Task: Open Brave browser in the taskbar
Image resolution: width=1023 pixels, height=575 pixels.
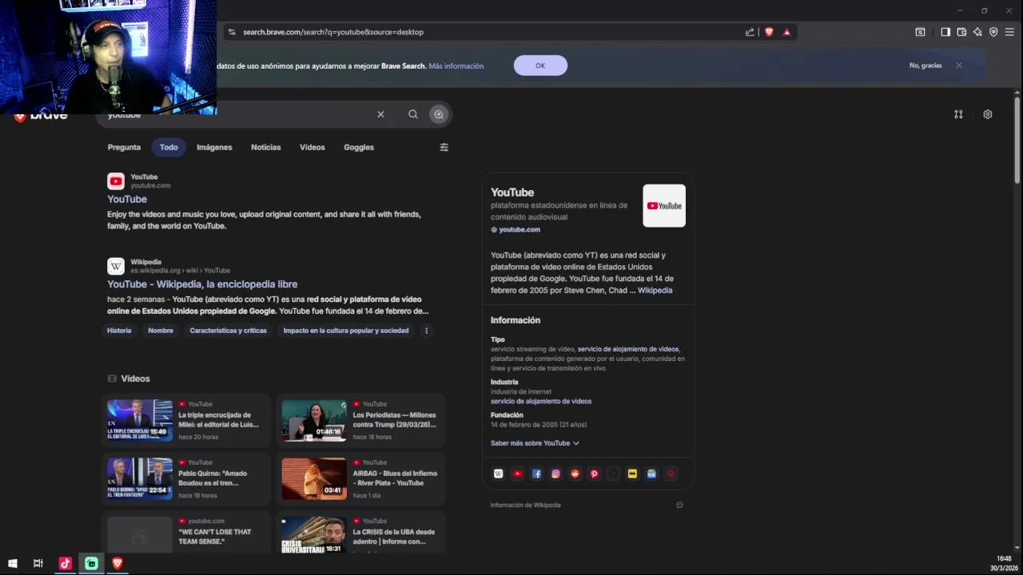Action: (117, 563)
